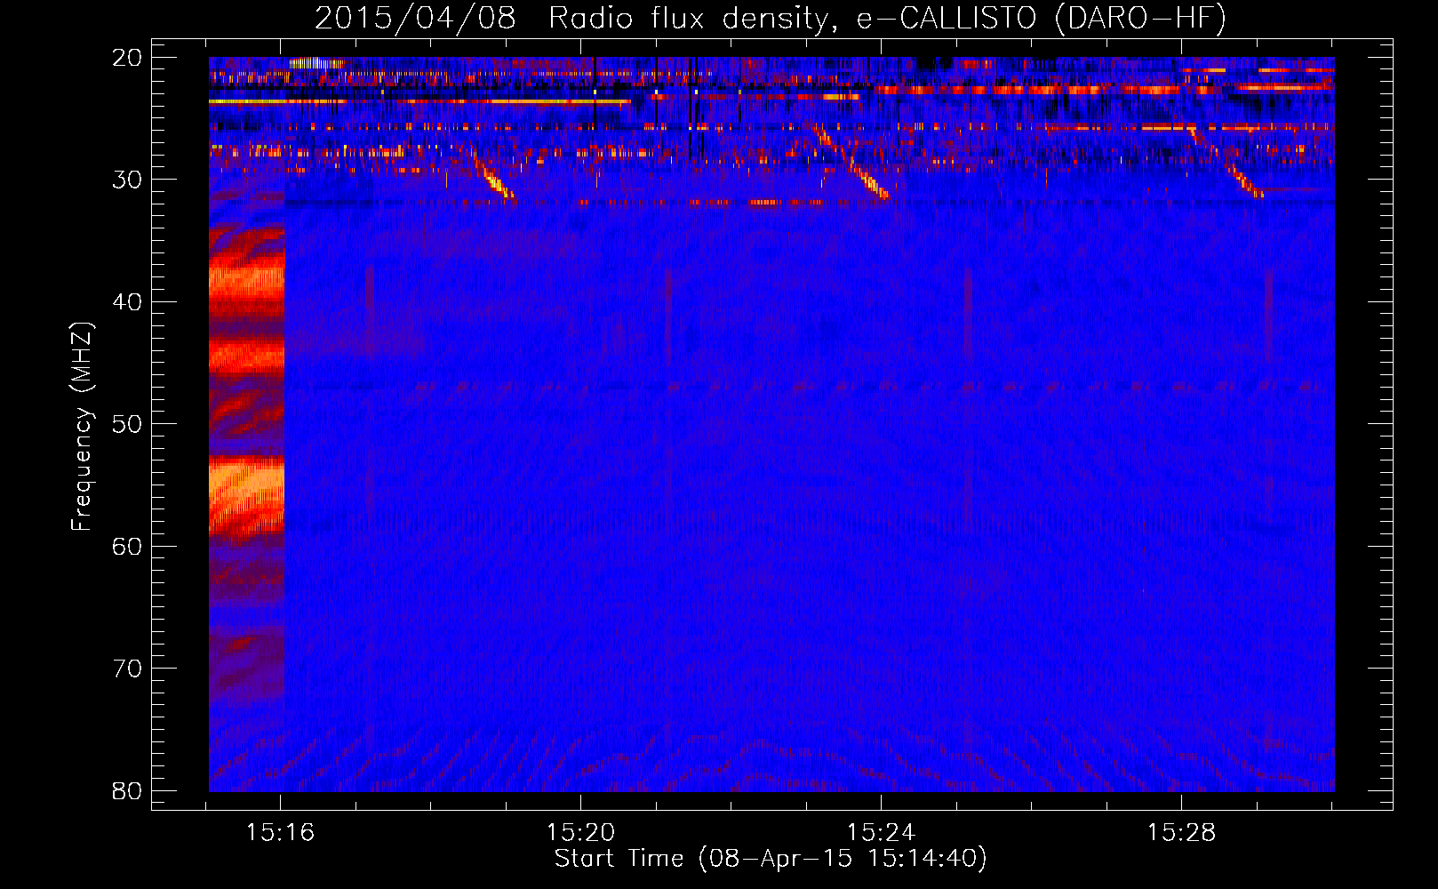
Task: Click the 15:16 time tick label
Action: tap(281, 833)
